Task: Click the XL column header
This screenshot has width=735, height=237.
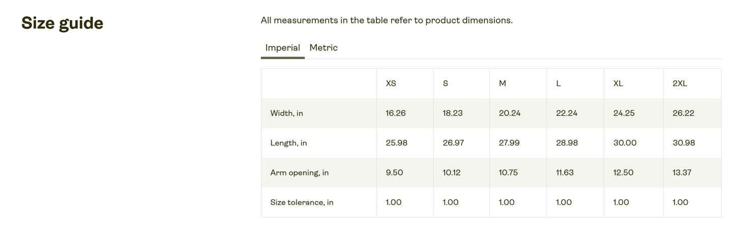Action: [618, 83]
